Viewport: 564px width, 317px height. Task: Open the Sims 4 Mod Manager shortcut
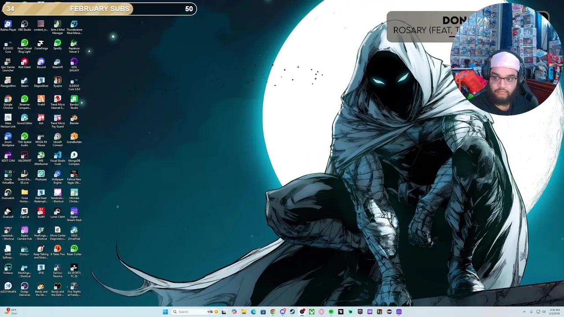click(58, 27)
